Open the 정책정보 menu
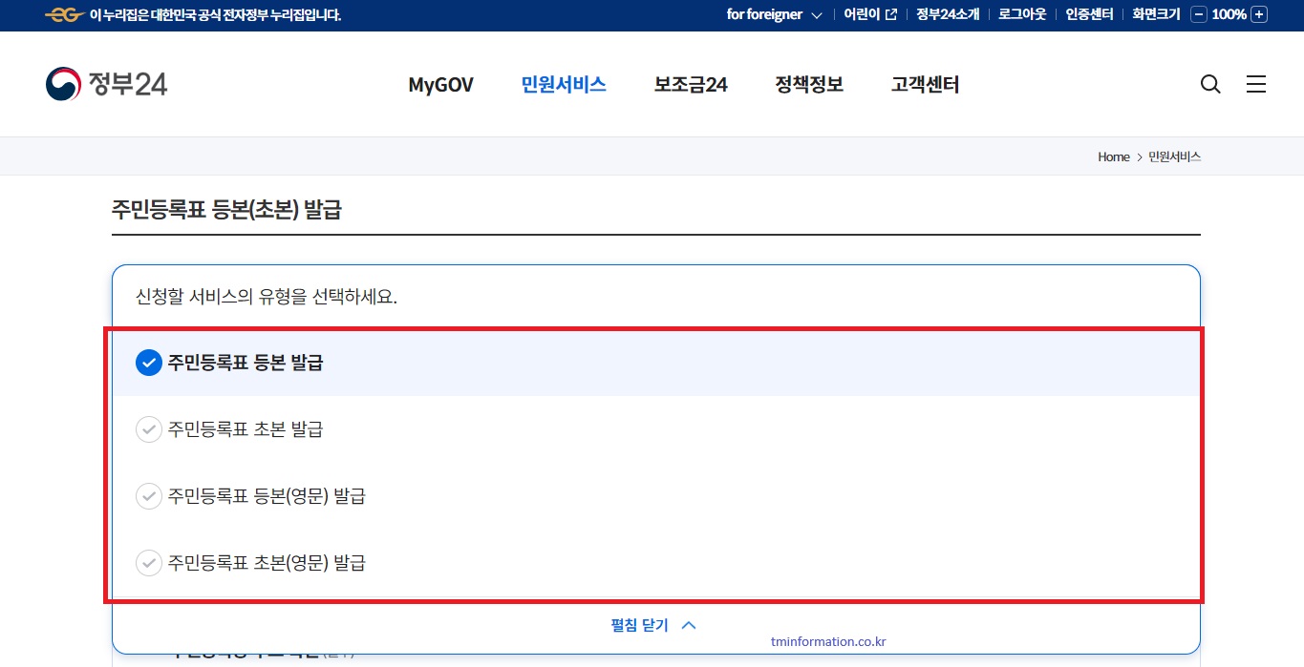 [x=808, y=84]
